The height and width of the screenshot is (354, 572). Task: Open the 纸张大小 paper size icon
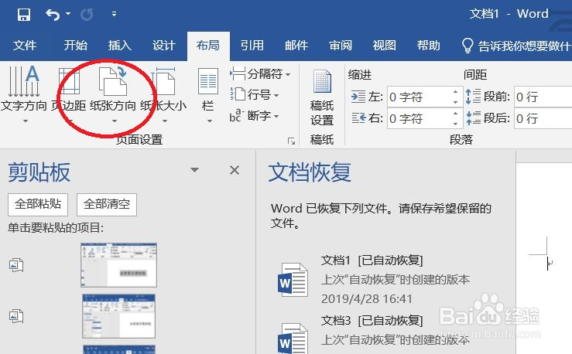163,81
